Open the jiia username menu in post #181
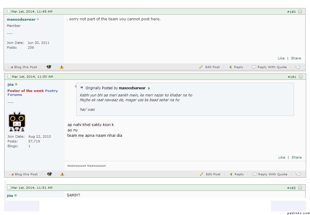310x215 pixels. pyautogui.click(x=10, y=85)
